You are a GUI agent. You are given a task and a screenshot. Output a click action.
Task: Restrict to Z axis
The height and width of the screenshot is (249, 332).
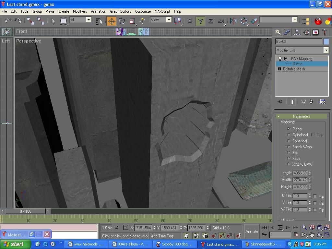tap(211, 21)
